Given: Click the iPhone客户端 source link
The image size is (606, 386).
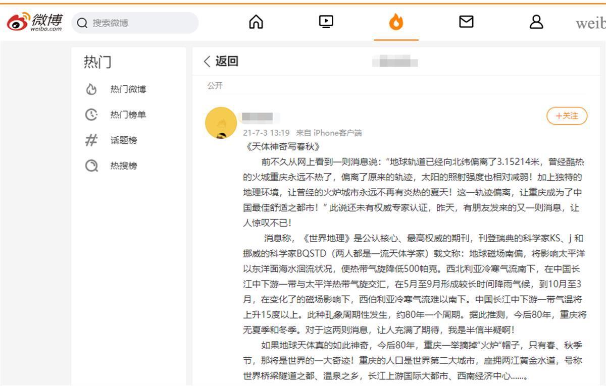Looking at the screenshot, I should tap(337, 133).
